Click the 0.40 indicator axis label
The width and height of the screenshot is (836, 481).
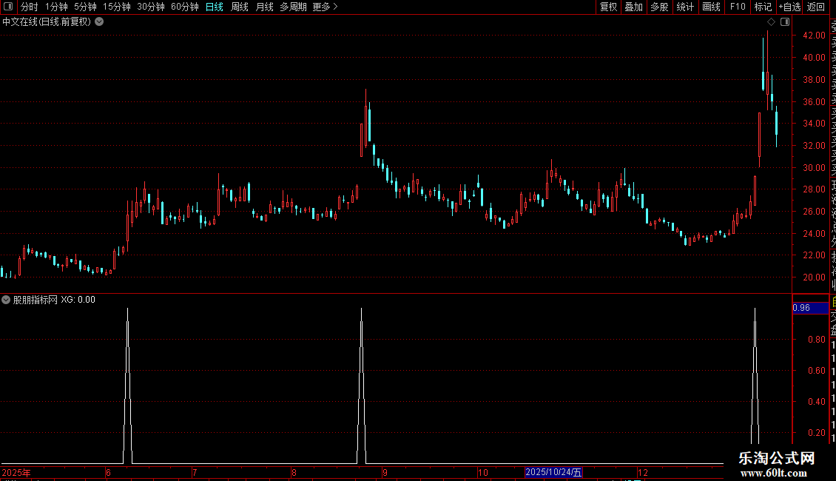[817, 402]
